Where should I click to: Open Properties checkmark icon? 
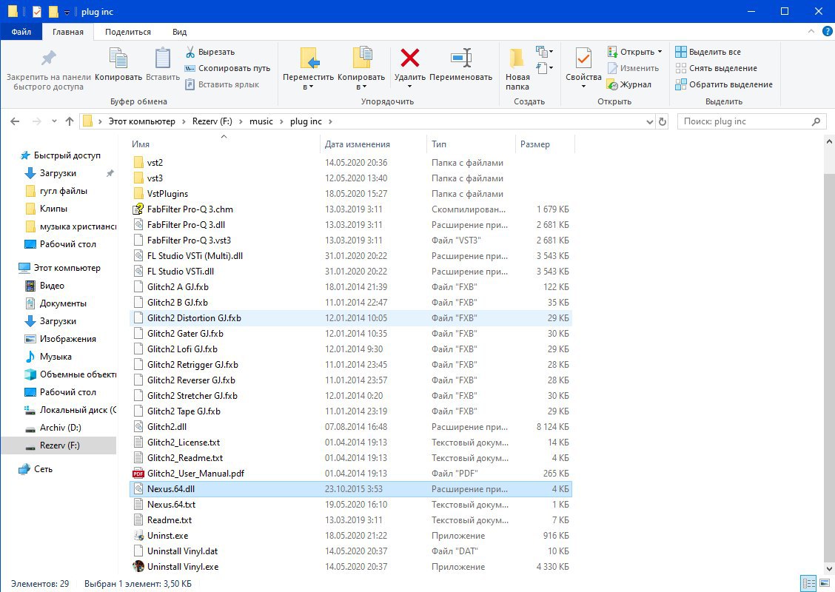583,58
